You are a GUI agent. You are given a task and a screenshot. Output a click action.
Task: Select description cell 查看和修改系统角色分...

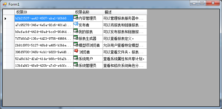pyautogui.click(x=125, y=66)
